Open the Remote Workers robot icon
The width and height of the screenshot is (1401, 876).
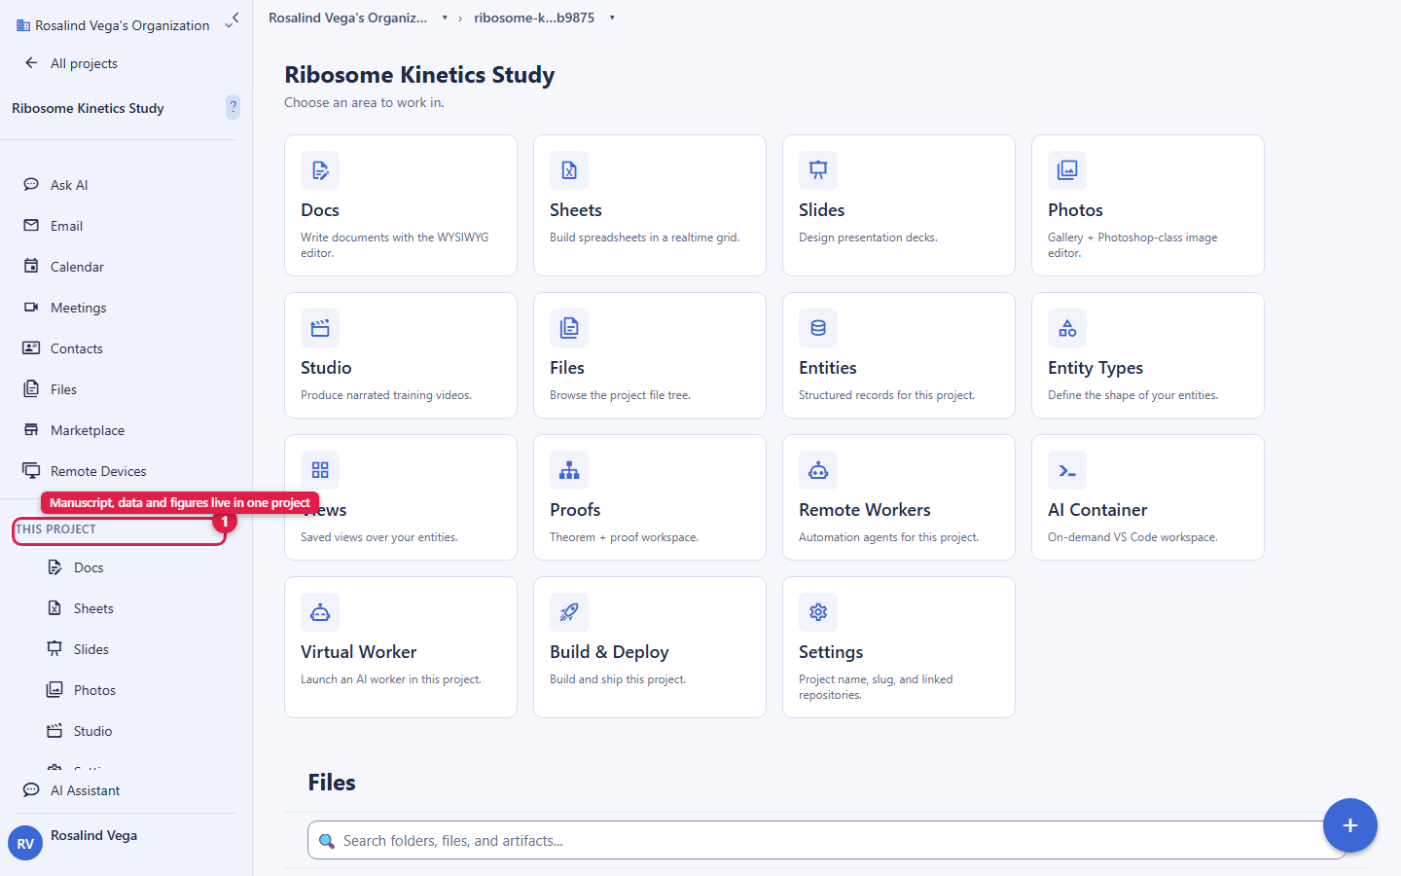click(818, 470)
